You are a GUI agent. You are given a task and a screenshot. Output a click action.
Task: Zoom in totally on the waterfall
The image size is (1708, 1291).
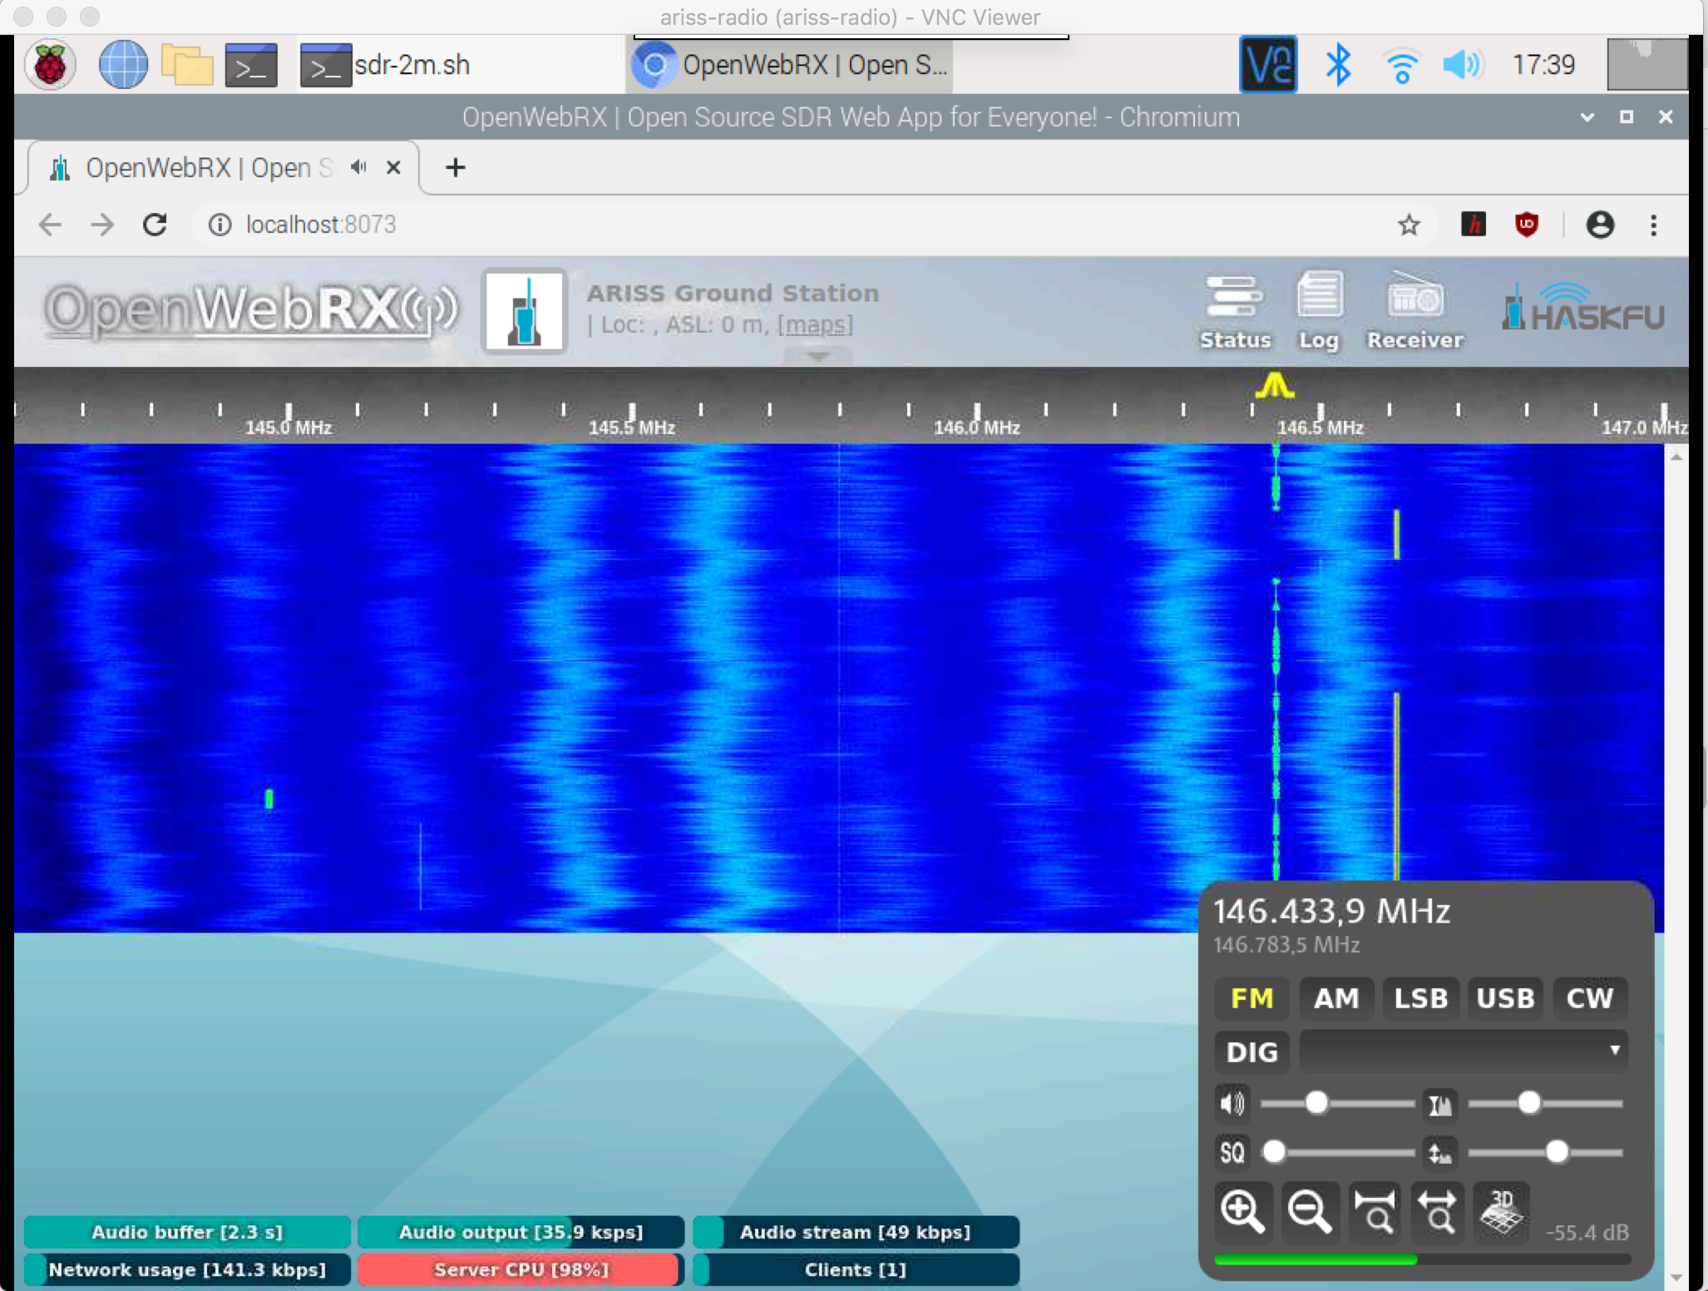(x=1375, y=1211)
